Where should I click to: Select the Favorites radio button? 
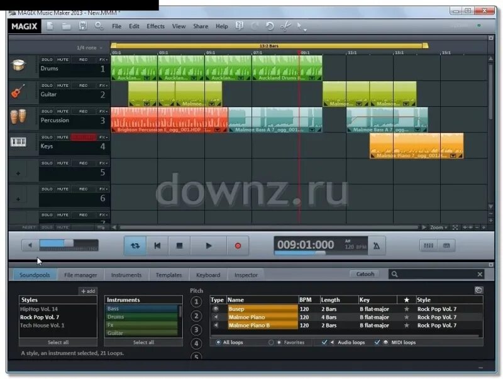(x=271, y=343)
